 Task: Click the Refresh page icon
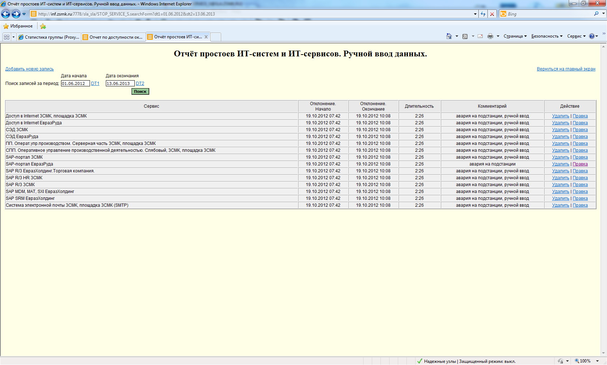(x=483, y=14)
